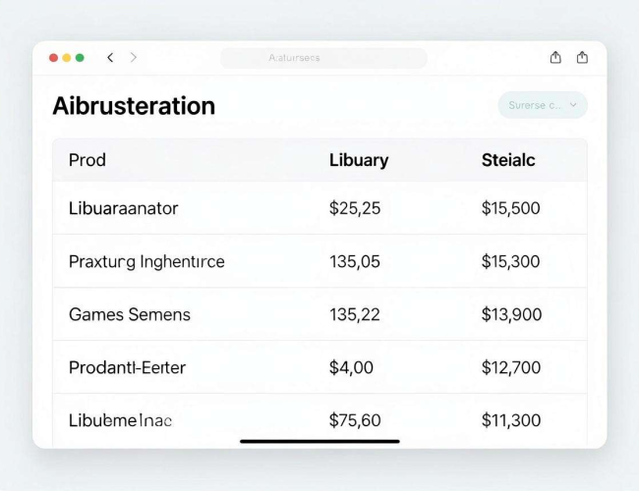Click the back navigation arrow
Viewport: 639px width, 491px height.
[x=110, y=58]
